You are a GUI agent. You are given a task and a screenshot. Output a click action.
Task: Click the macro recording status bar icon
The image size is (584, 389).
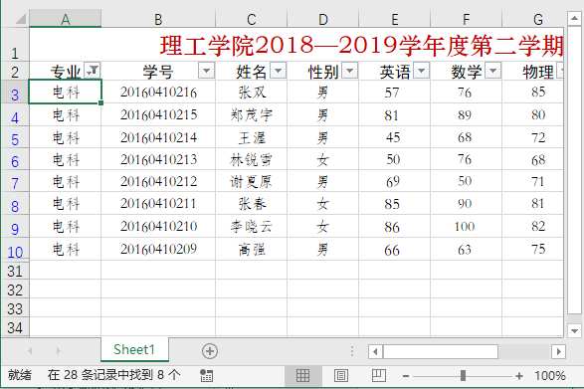pyautogui.click(x=206, y=376)
